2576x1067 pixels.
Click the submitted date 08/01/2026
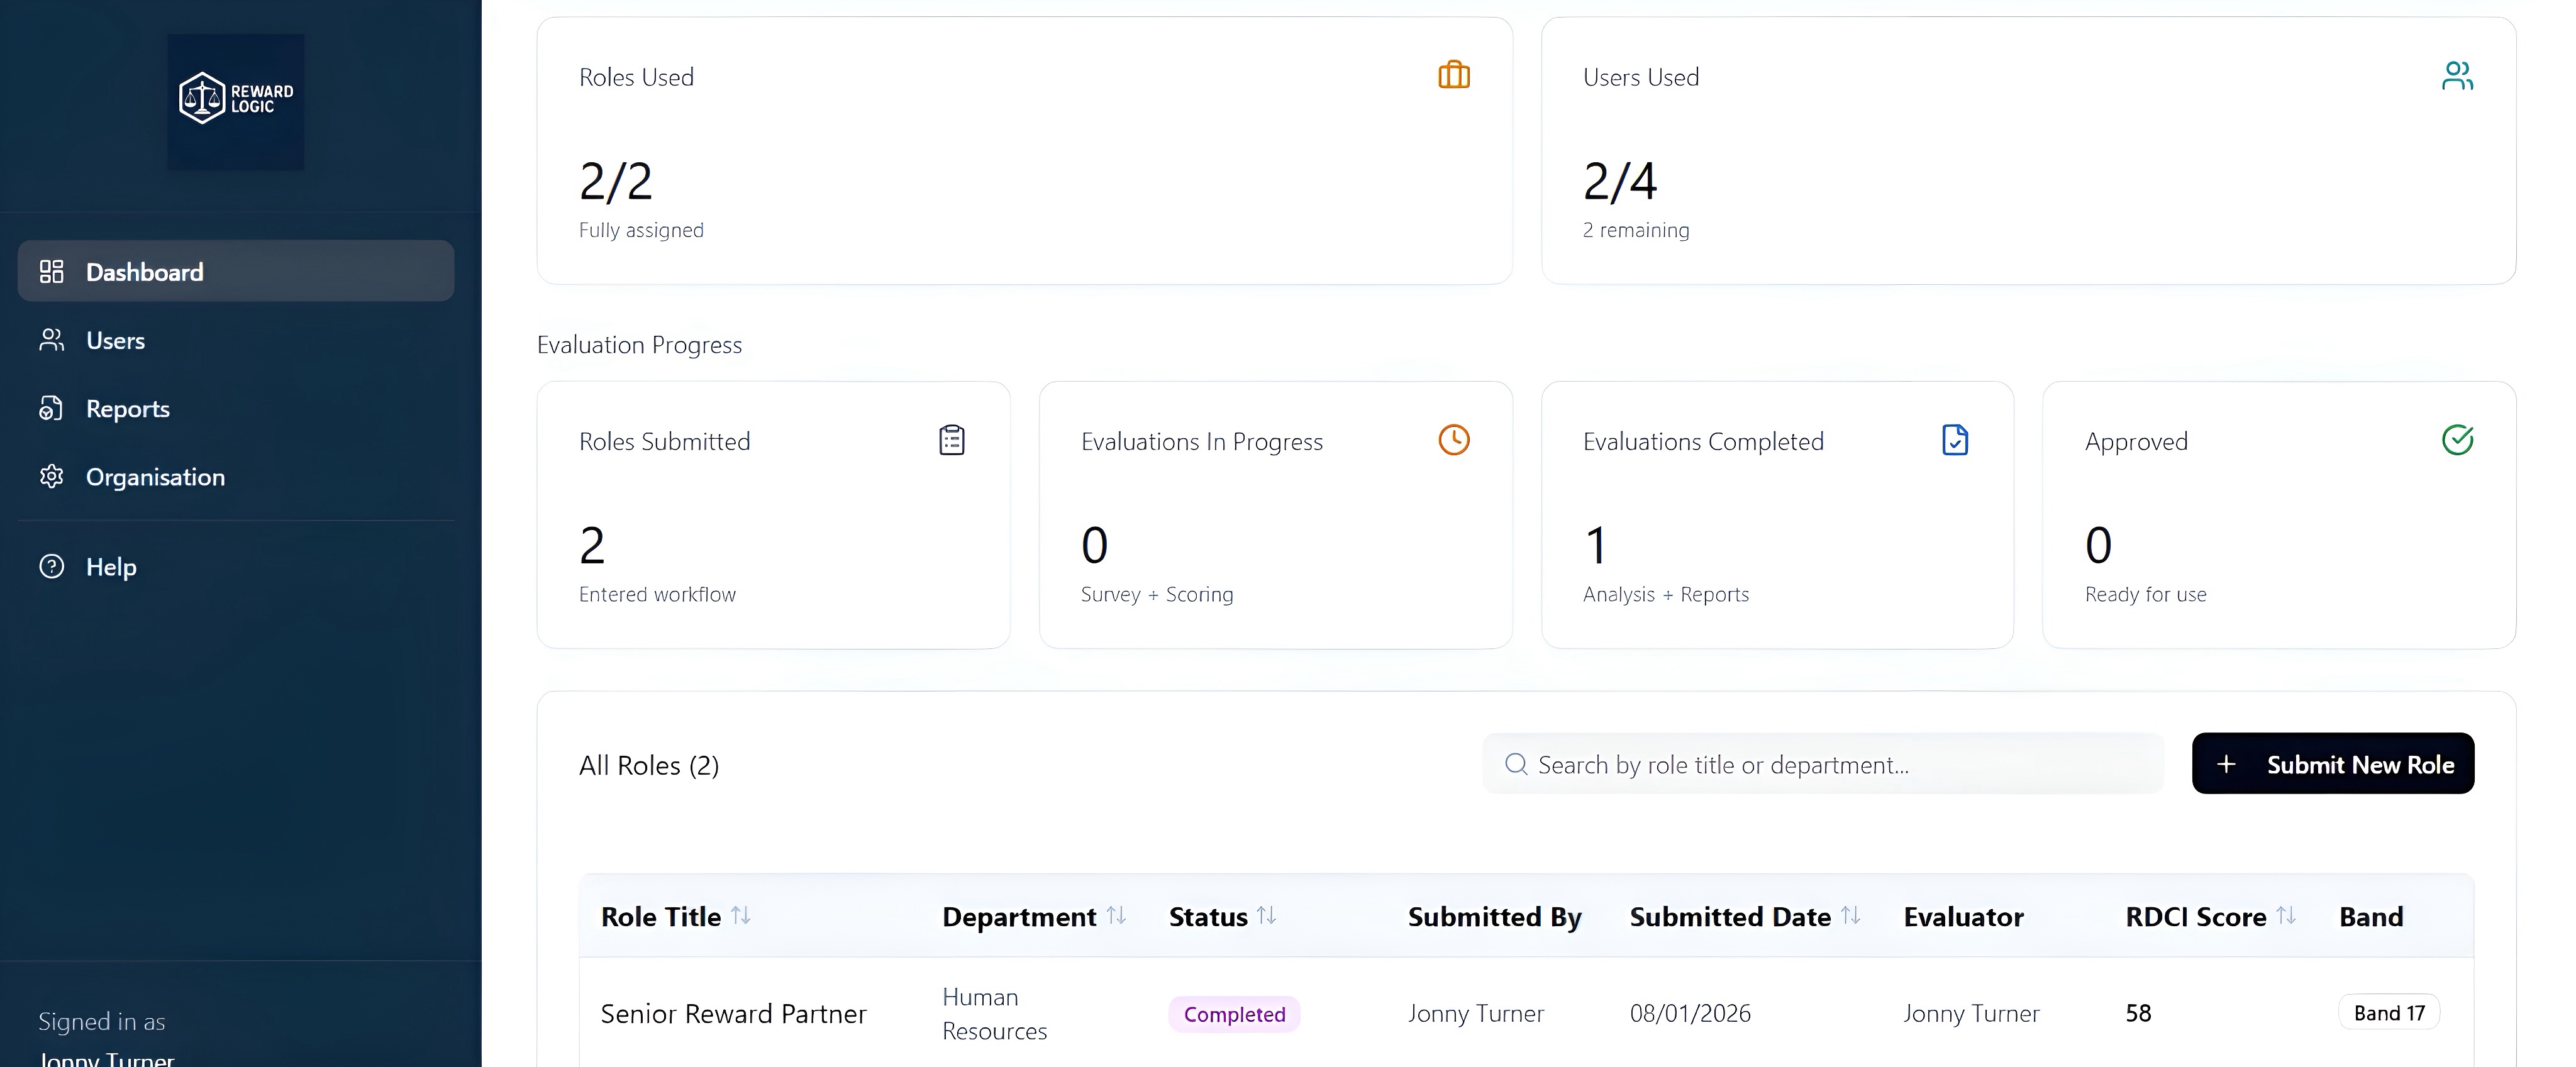tap(1690, 1013)
